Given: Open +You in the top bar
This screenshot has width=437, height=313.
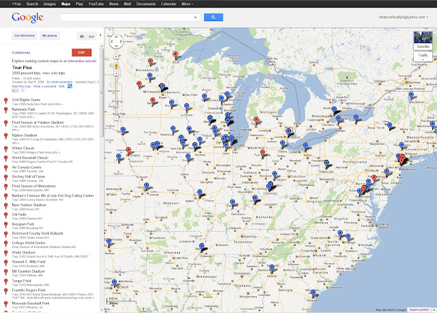Looking at the screenshot, I should point(16,4).
